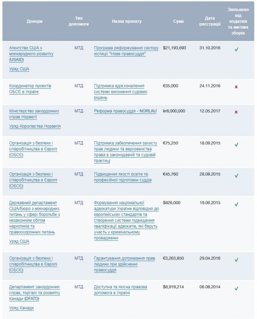Click the Донори column header
257x319 pixels.
(34, 21)
